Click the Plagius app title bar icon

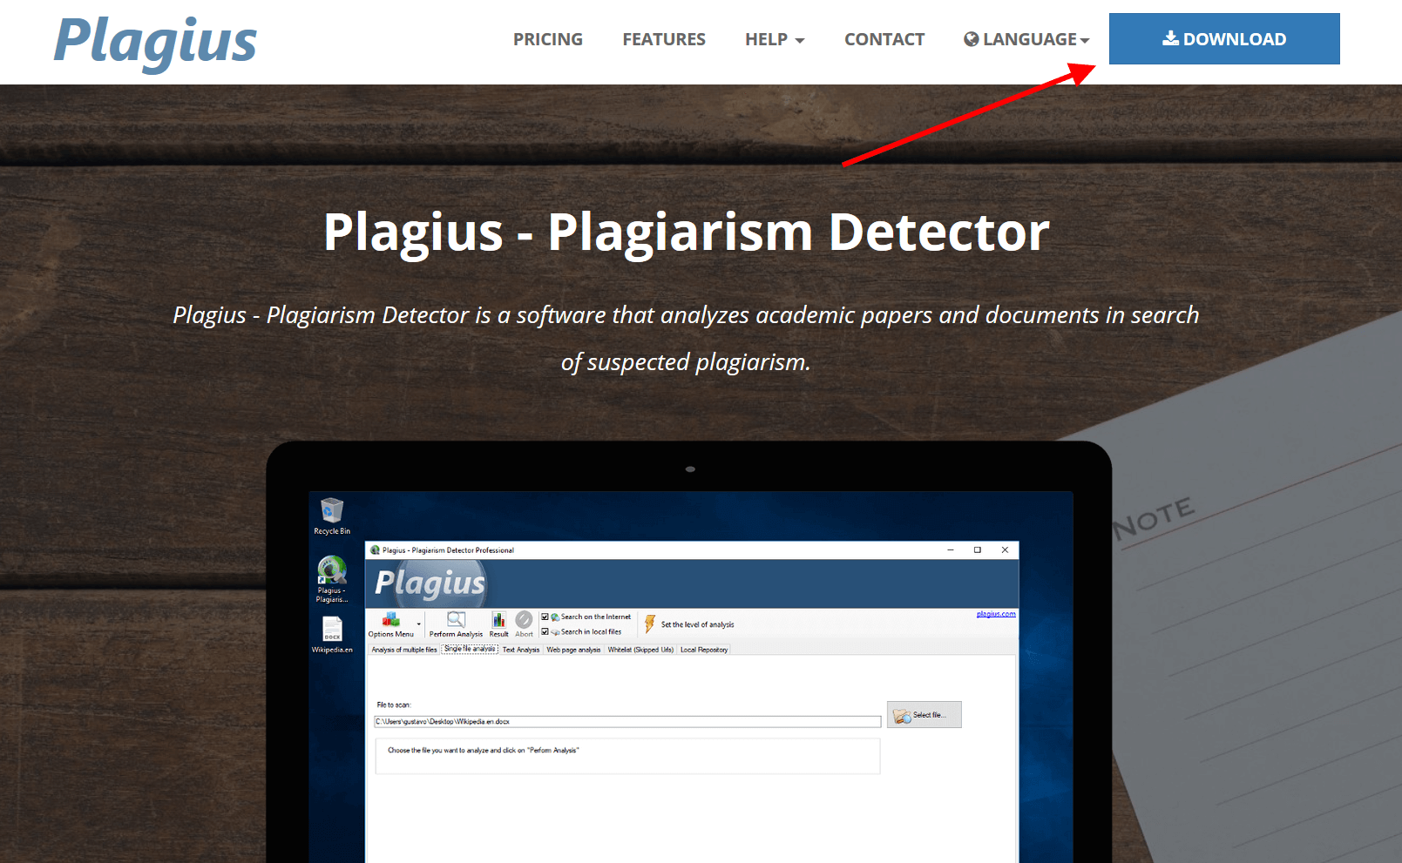coord(376,550)
